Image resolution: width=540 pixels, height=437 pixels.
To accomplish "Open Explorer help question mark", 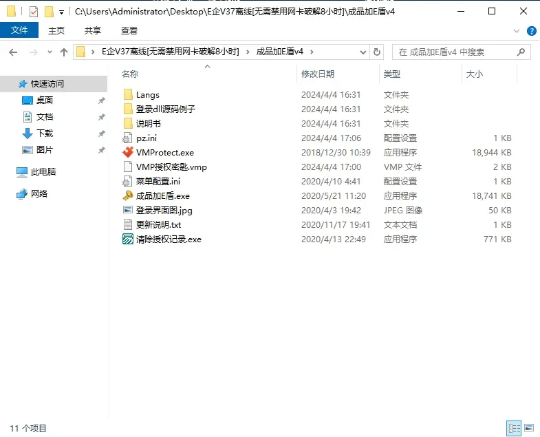I will (x=531, y=31).
